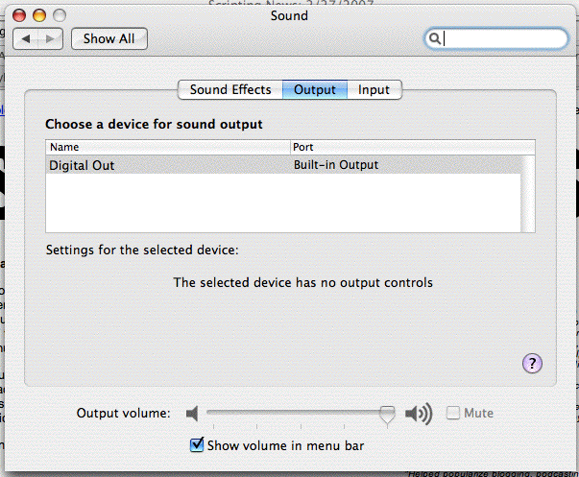
Task: Select the Digital Out device row
Action: tap(283, 165)
